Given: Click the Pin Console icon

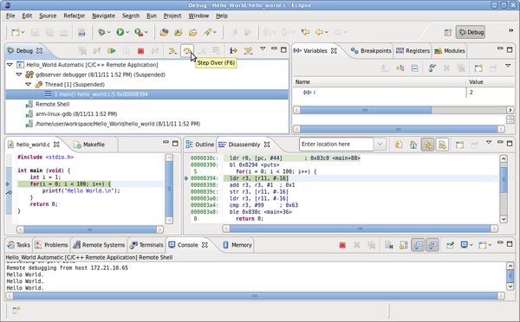Looking at the screenshot, I should (x=450, y=245).
